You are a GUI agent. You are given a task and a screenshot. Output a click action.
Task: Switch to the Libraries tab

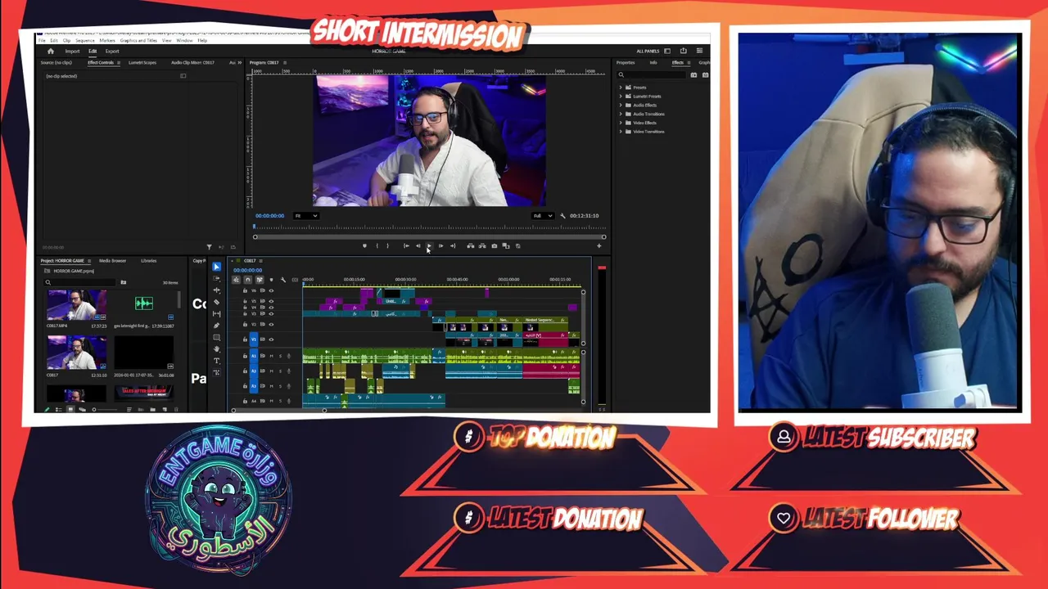click(148, 261)
